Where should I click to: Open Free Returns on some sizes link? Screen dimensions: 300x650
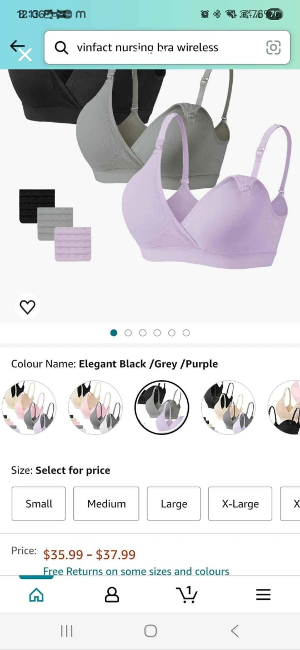pyautogui.click(x=136, y=571)
